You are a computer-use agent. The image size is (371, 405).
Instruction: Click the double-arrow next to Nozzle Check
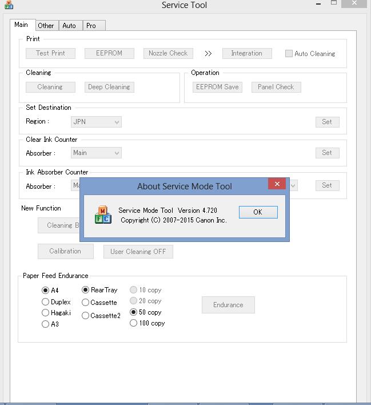point(208,53)
